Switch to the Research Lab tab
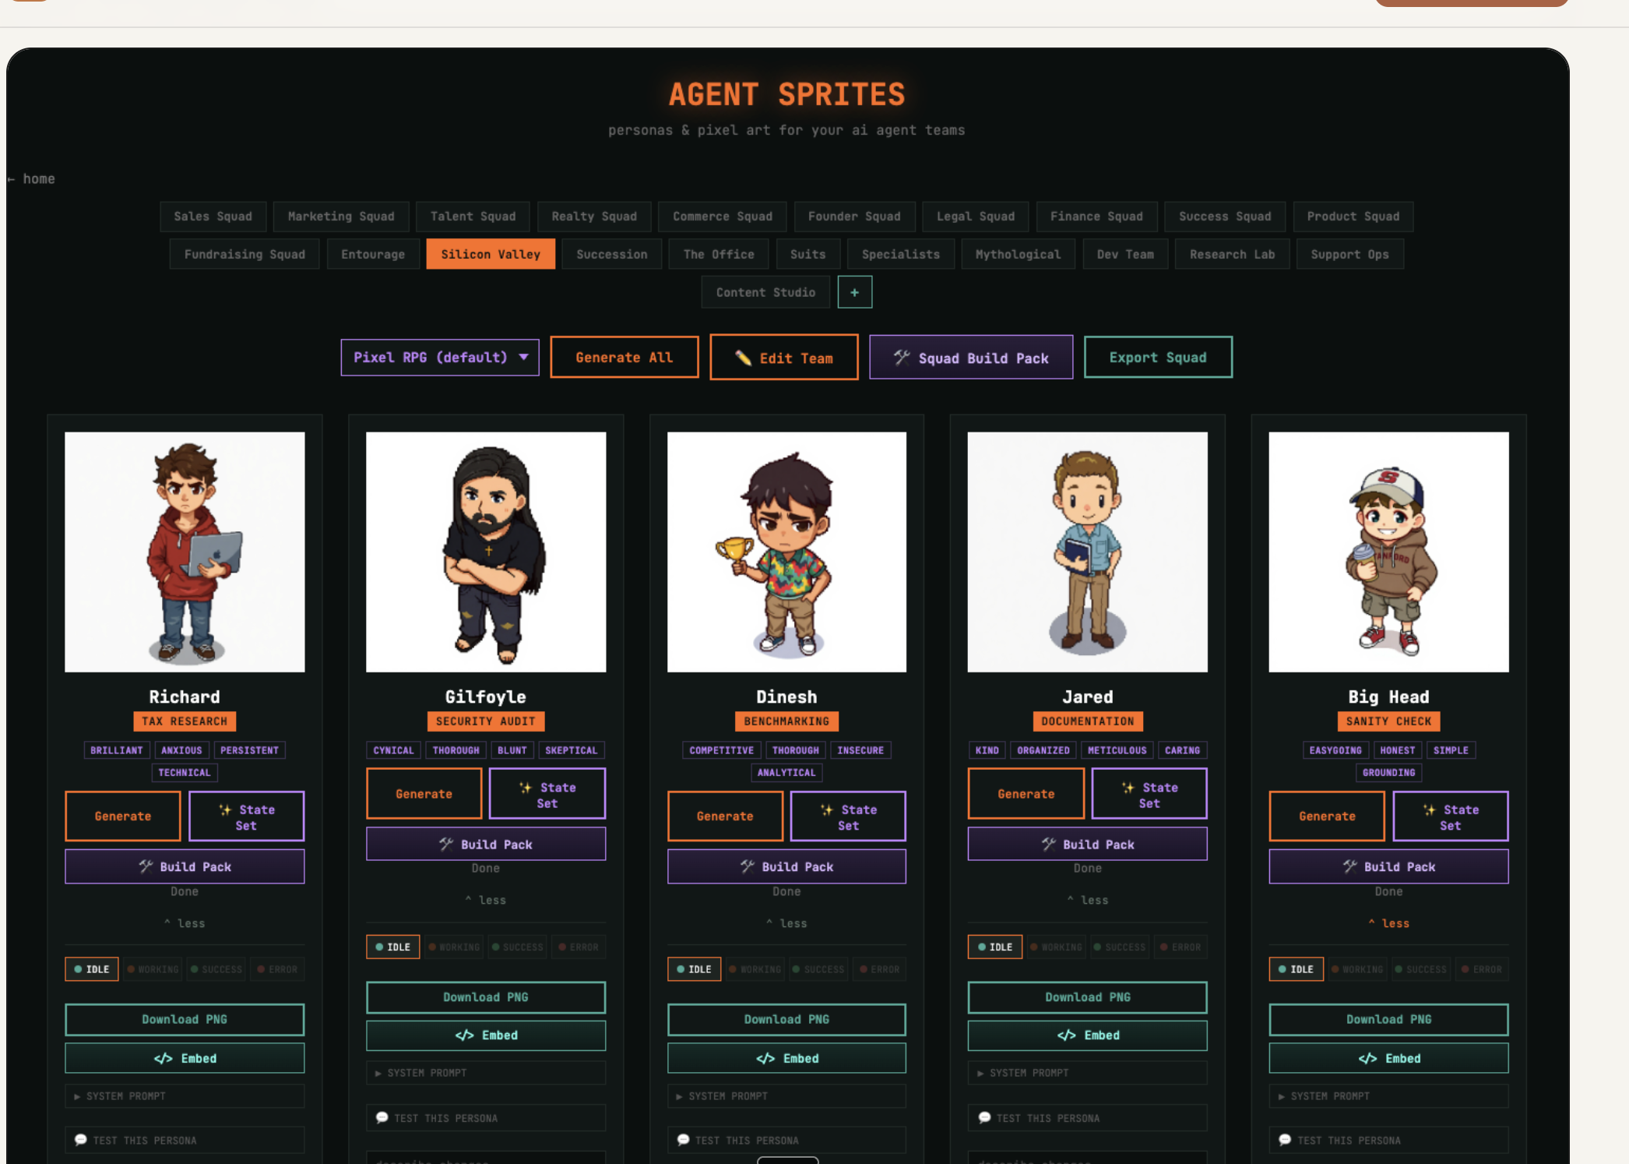Viewport: 1629px width, 1164px height. tap(1232, 255)
